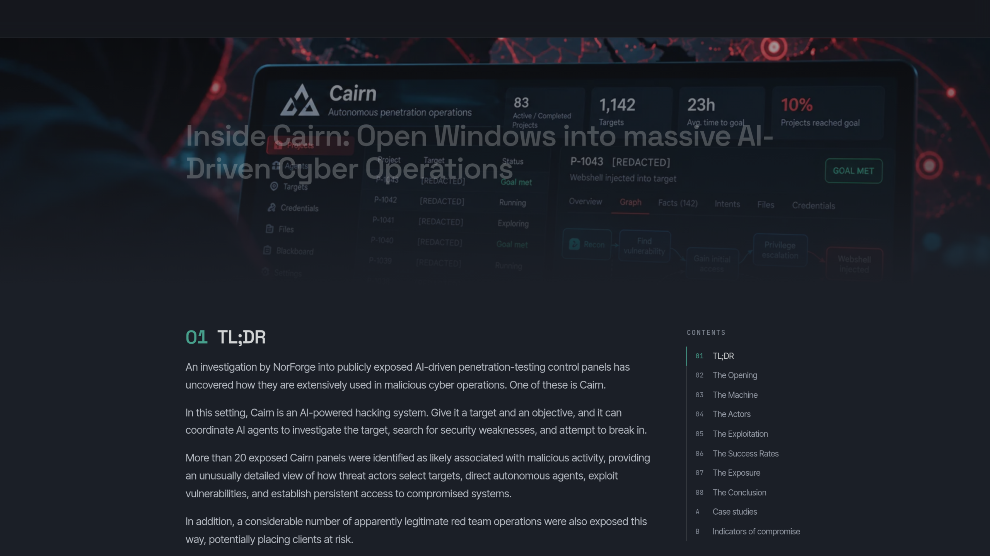Open The Exploitation contents entry
Viewport: 990px width, 556px height.
731,434
